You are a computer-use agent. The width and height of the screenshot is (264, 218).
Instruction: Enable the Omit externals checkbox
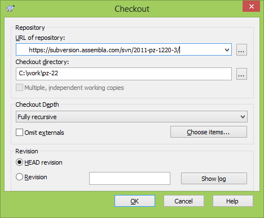tap(19, 132)
